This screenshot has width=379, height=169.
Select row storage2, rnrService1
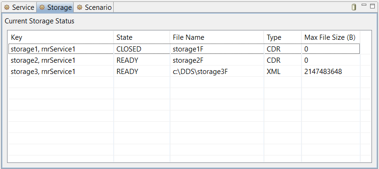tap(184, 60)
